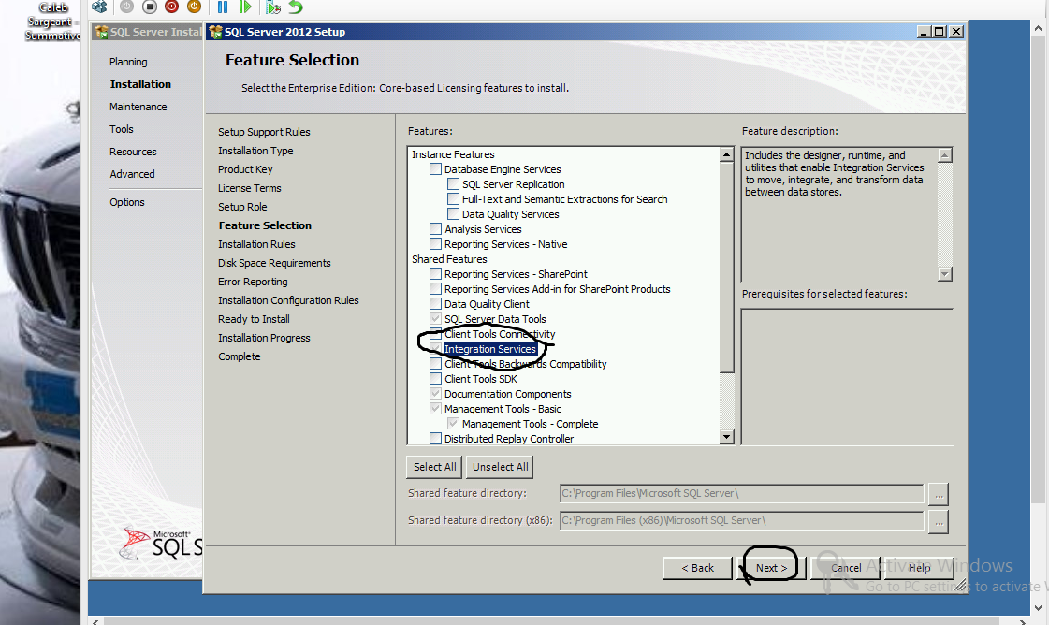1049x625 pixels.
Task: Toggle Management Tools - Complete checkbox
Action: click(x=453, y=424)
